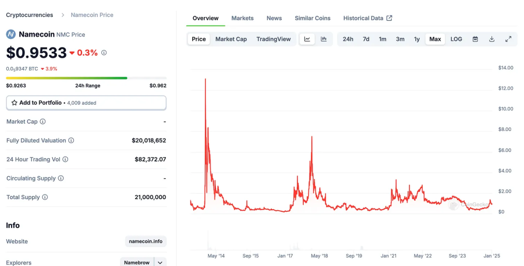Open the namecoin.info website link

click(x=146, y=241)
